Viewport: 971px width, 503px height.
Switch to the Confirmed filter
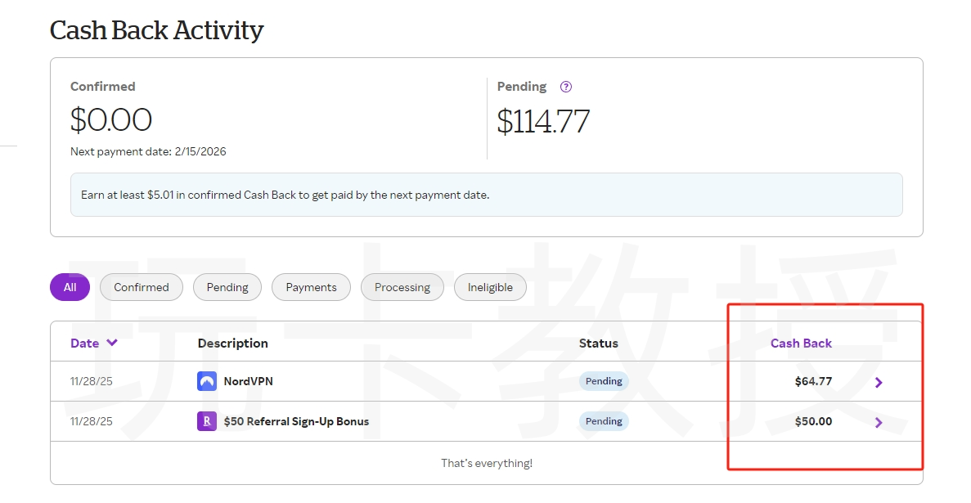pyautogui.click(x=141, y=287)
